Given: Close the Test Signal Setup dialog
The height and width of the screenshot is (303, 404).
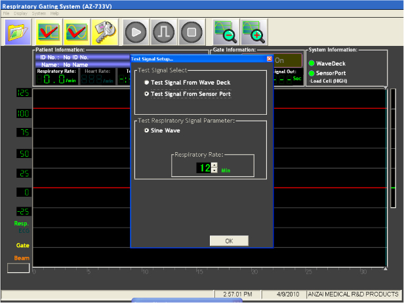Looking at the screenshot, I should click(x=269, y=58).
